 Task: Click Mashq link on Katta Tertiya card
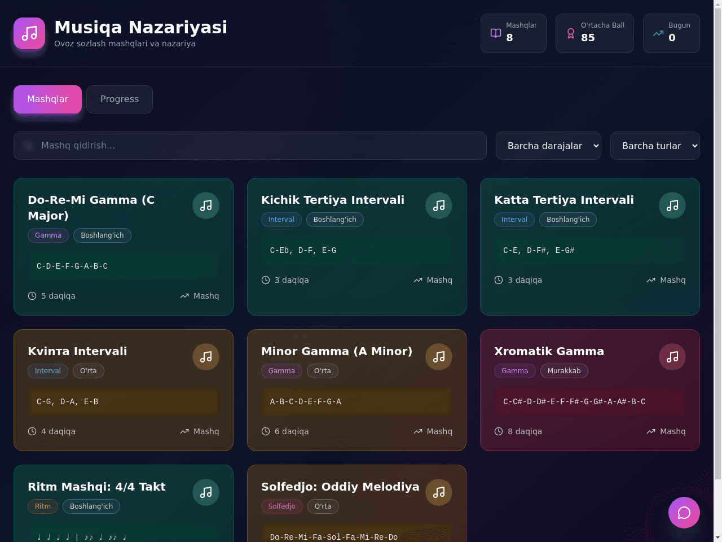point(673,280)
